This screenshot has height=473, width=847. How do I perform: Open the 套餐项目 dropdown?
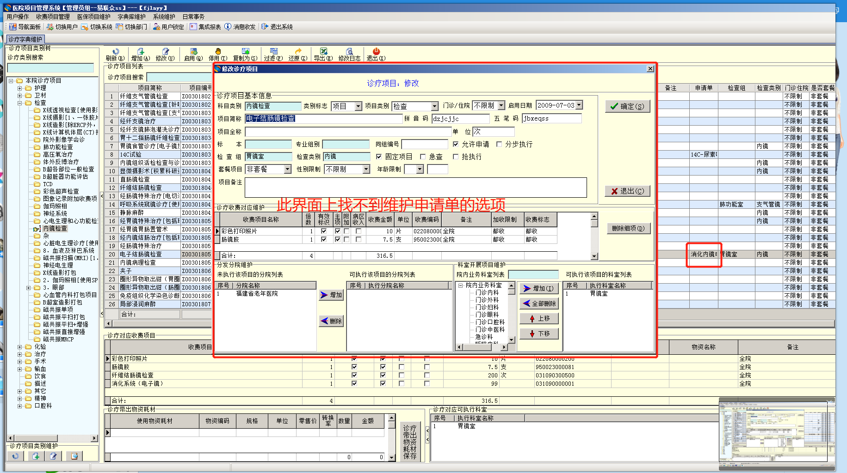287,170
